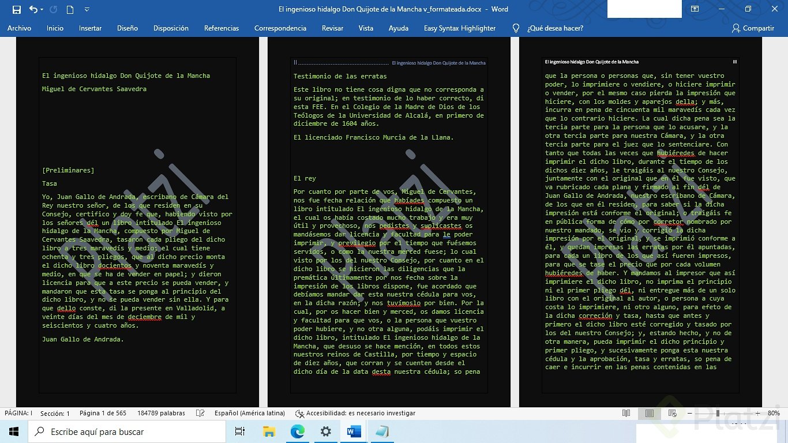Click 'El licenciado Francisco Murcia de la Llana.'
788x443 pixels.
pyautogui.click(x=374, y=137)
